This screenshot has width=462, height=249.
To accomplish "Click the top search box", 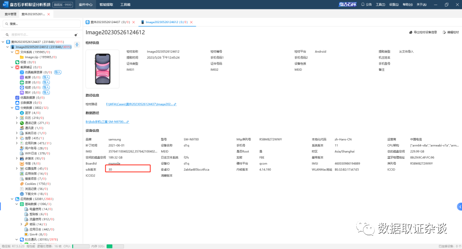I will (42, 24).
